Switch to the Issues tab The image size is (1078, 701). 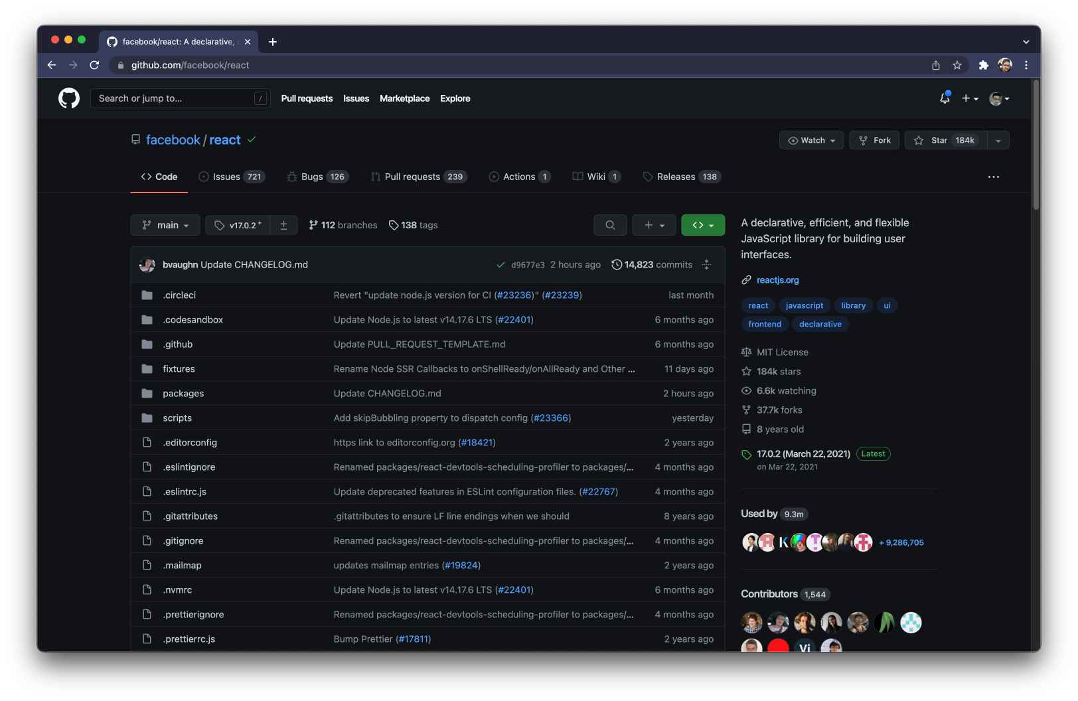coord(232,177)
